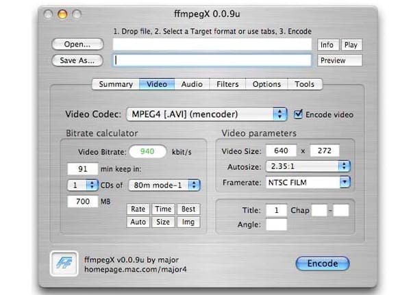411x295 pixels.
Task: Click the Preview button
Action: pyautogui.click(x=340, y=60)
